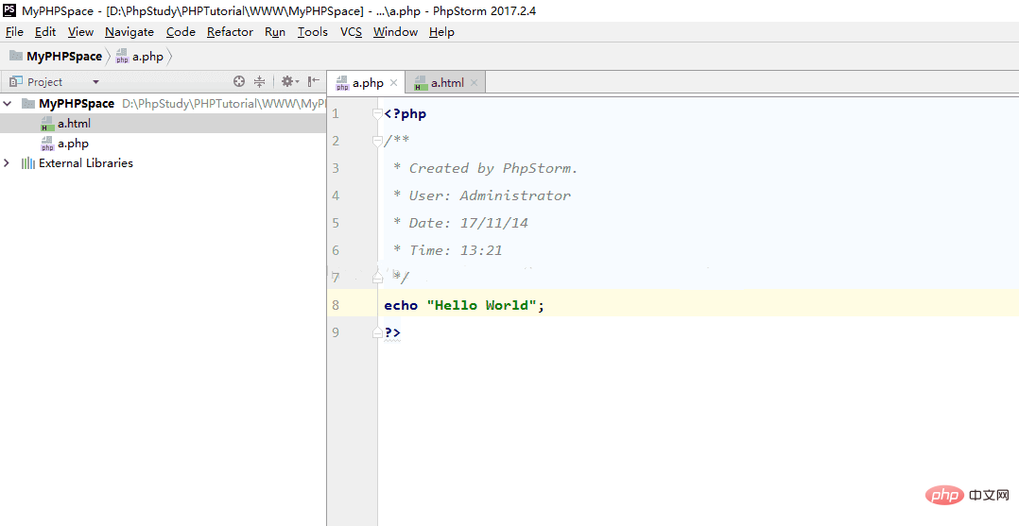This screenshot has height=526, width=1019.
Task: Click the PhpStorm logo in the title bar
Action: [x=9, y=9]
